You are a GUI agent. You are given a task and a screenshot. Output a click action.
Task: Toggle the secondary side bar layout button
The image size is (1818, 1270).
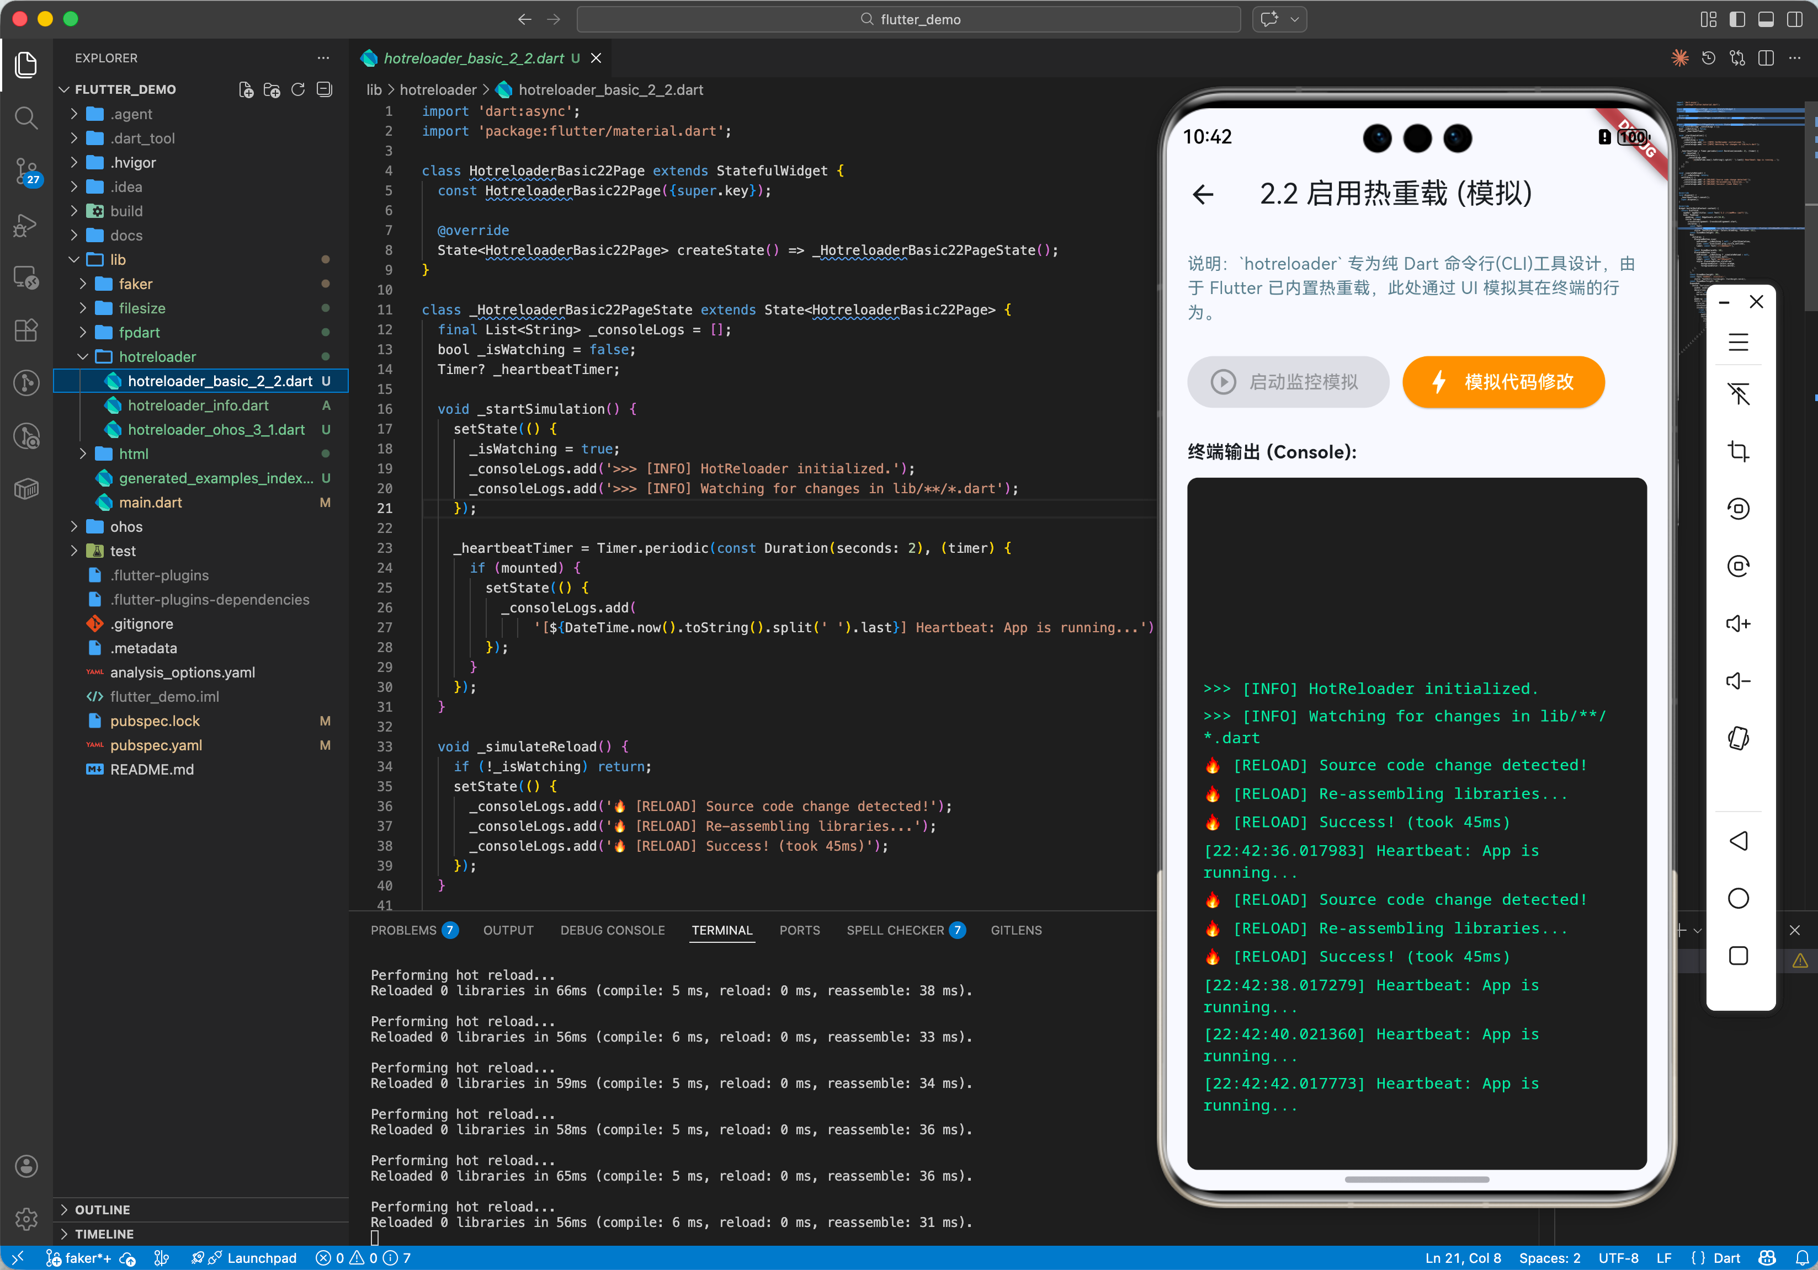click(x=1795, y=19)
